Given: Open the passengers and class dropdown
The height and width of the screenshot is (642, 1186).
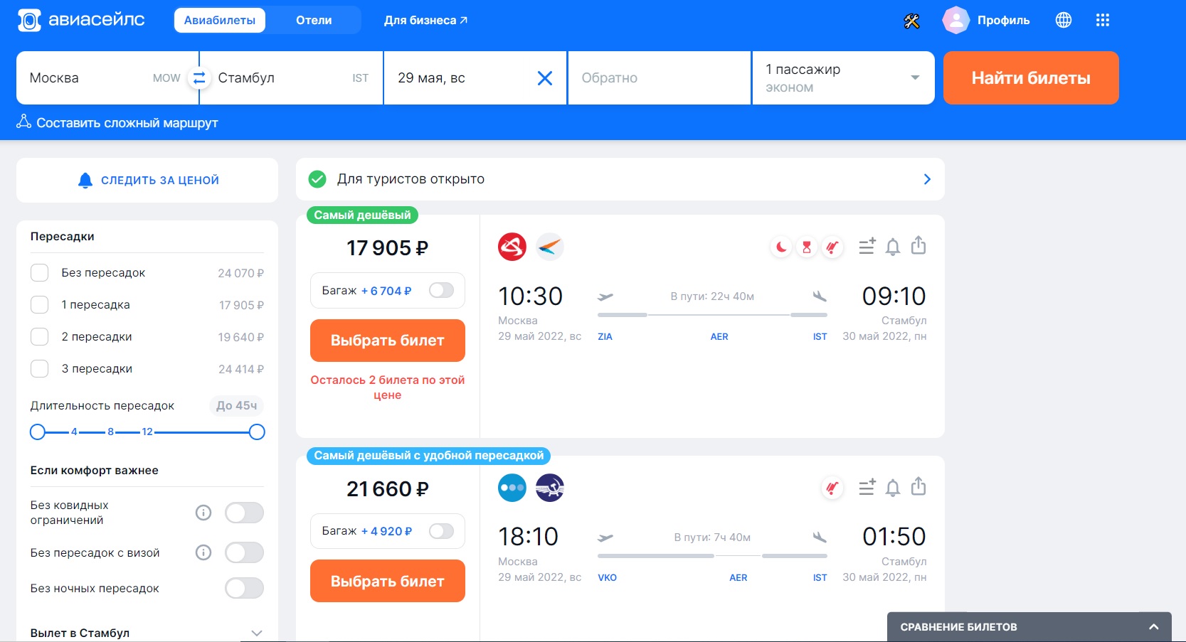Looking at the screenshot, I should pyautogui.click(x=843, y=78).
